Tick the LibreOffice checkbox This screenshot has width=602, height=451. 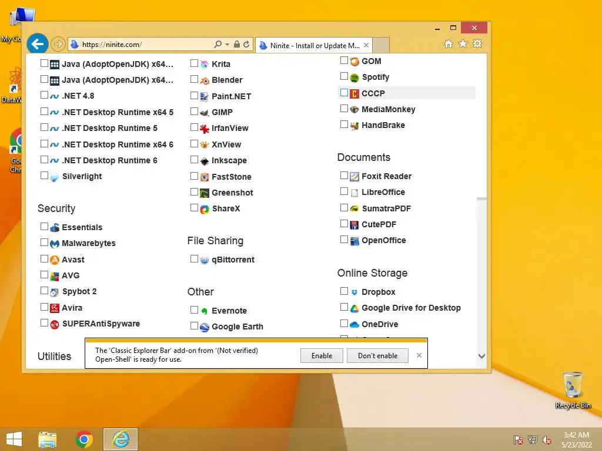click(344, 191)
